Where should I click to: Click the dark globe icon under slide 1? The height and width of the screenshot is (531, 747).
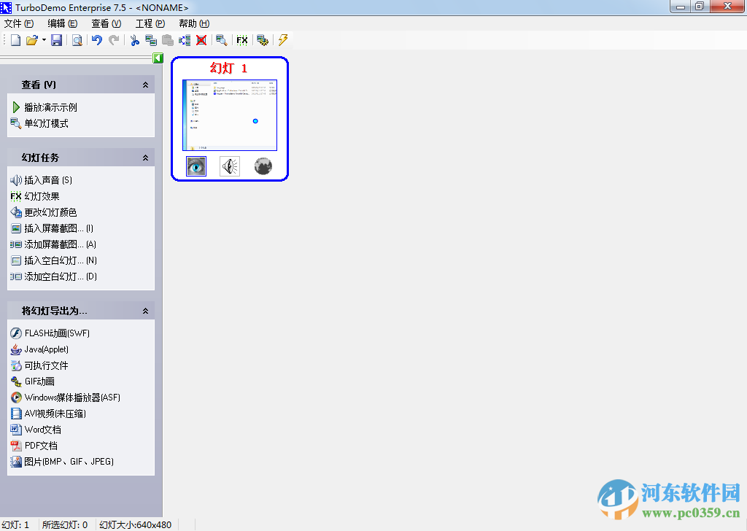pos(263,166)
